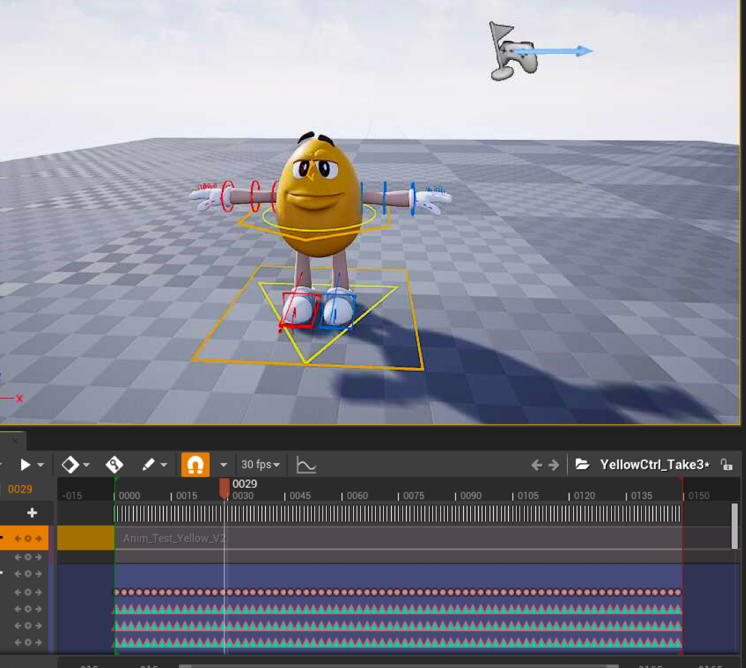The height and width of the screenshot is (668, 746).
Task: Previous key arrow on round-keyframe track row
Action: point(18,592)
